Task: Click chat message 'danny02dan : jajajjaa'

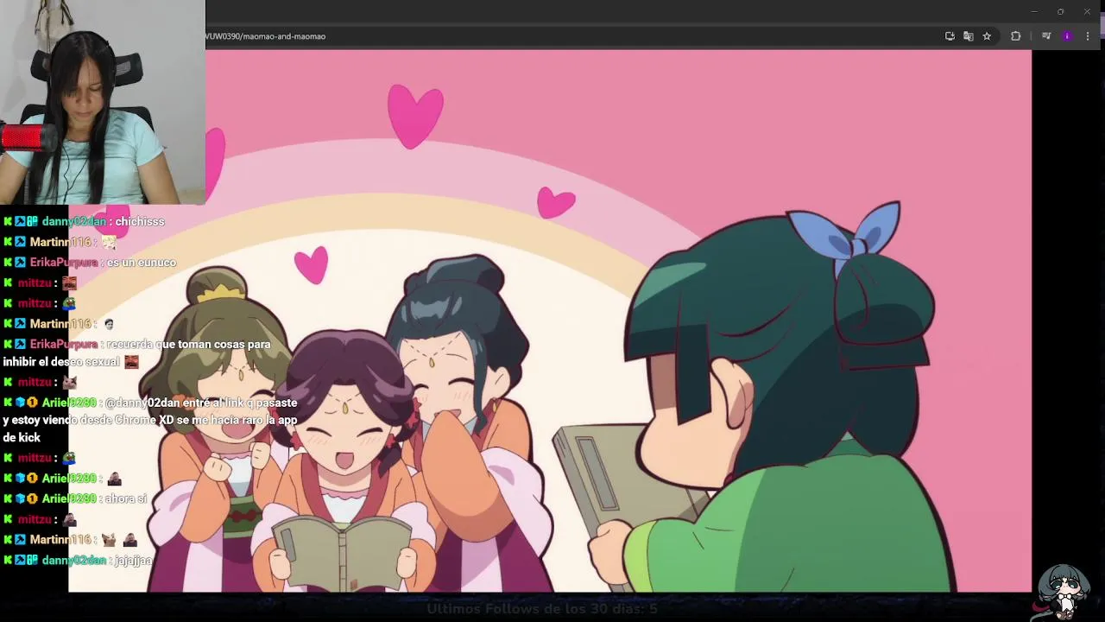Action: pos(78,561)
